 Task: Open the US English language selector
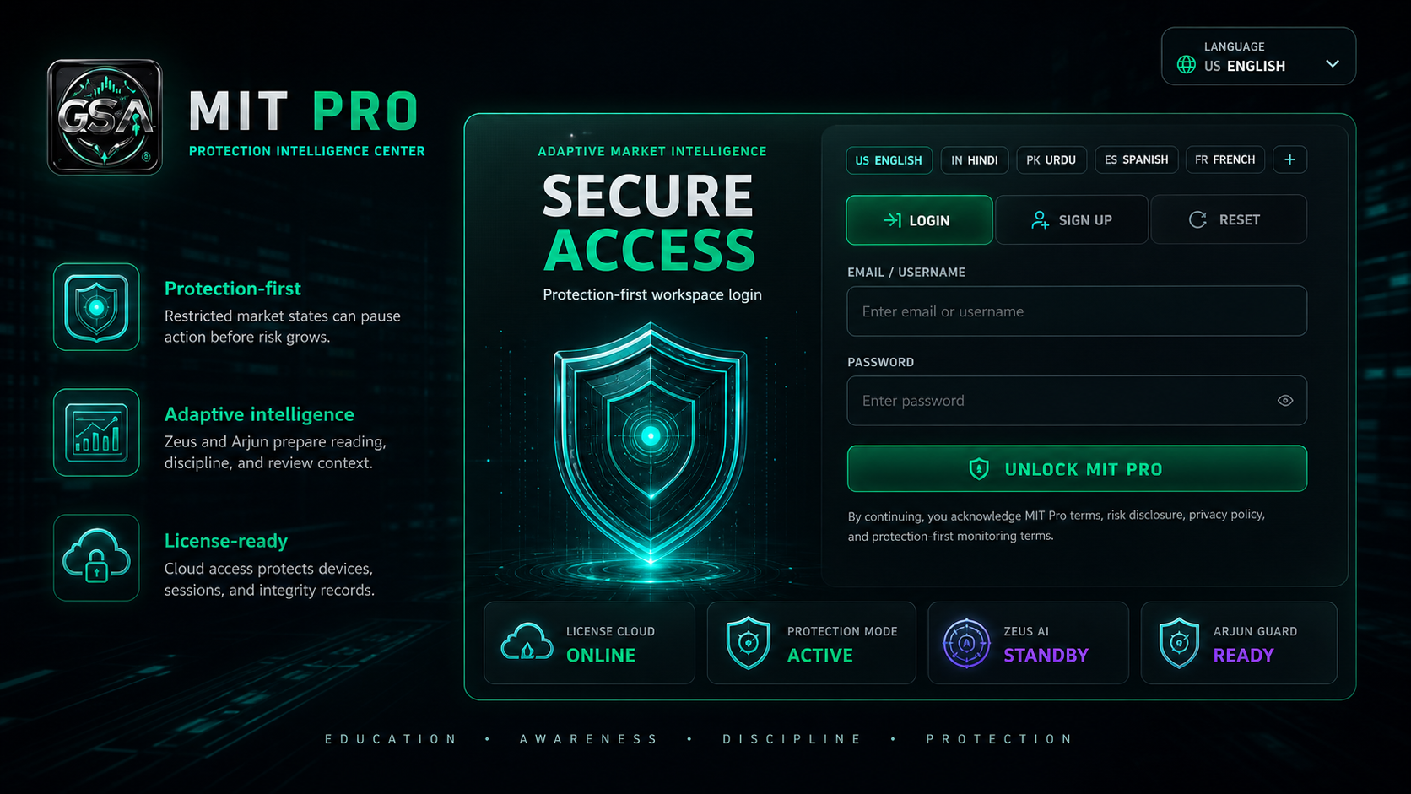(x=1258, y=57)
